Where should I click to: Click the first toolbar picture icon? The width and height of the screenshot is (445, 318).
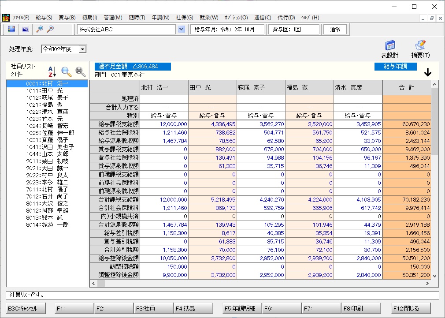(11, 29)
